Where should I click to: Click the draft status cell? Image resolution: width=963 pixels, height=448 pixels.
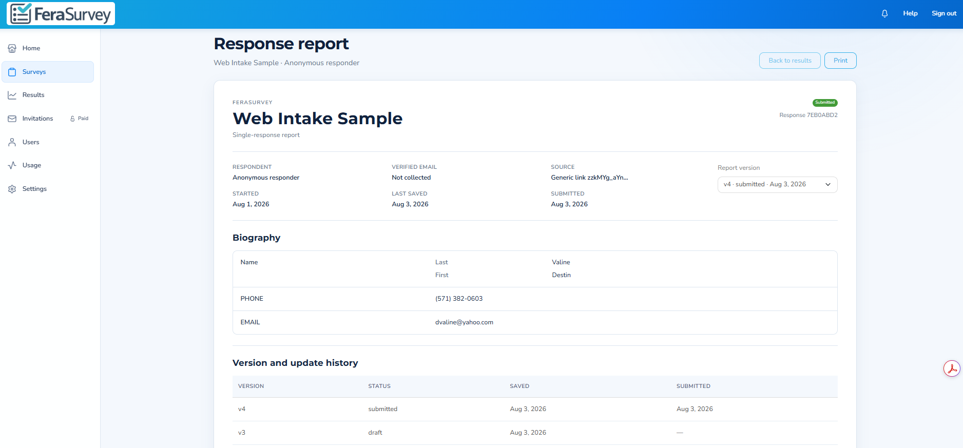(x=375, y=433)
